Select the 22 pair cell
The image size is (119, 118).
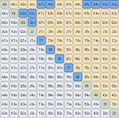(114, 113)
